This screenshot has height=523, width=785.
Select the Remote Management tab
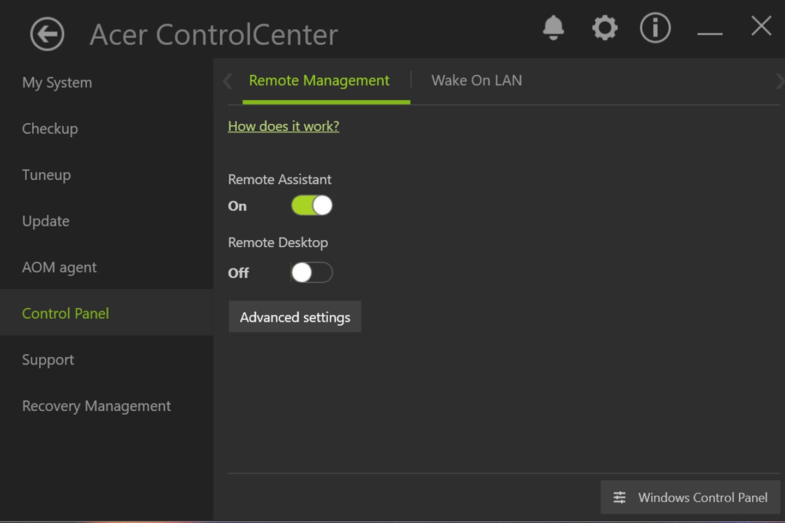tap(319, 81)
